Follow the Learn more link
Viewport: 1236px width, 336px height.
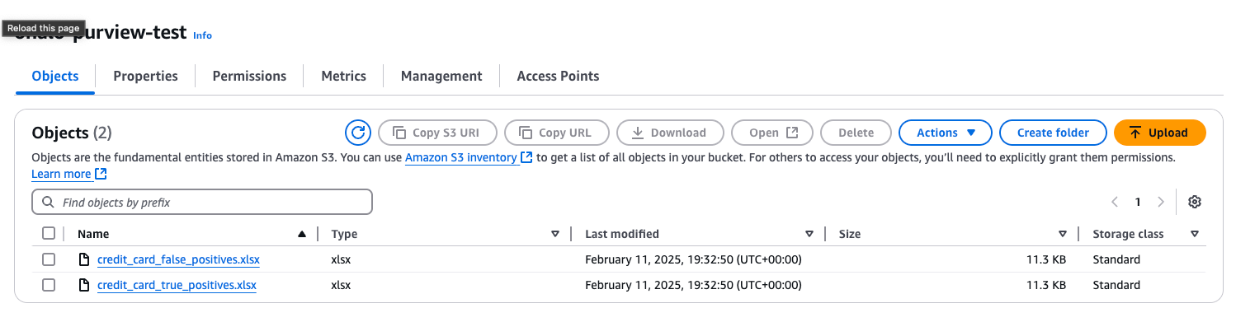[x=69, y=175]
